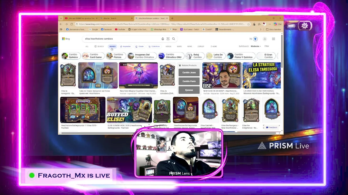Click the Feedback link
348x195 pixels.
tap(272, 128)
